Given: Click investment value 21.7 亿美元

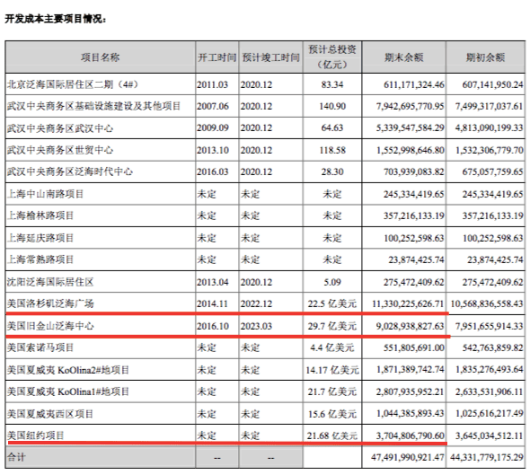Looking at the screenshot, I should [x=332, y=391].
